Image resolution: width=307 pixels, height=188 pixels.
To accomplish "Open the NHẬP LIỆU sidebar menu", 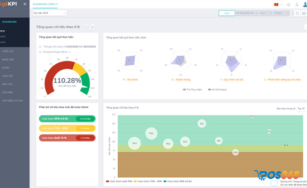I will point(8,60).
